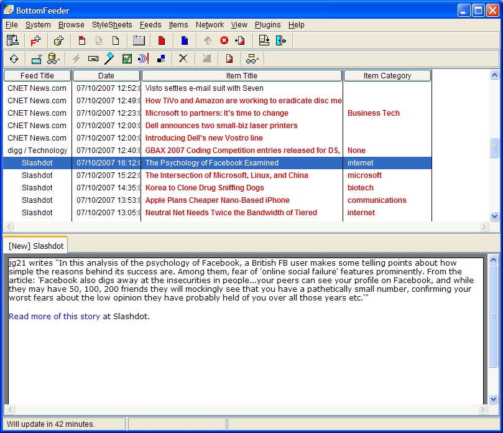Screen dimensions: 503x433
Task: Click the page with down arrow icon
Action: [264, 40]
